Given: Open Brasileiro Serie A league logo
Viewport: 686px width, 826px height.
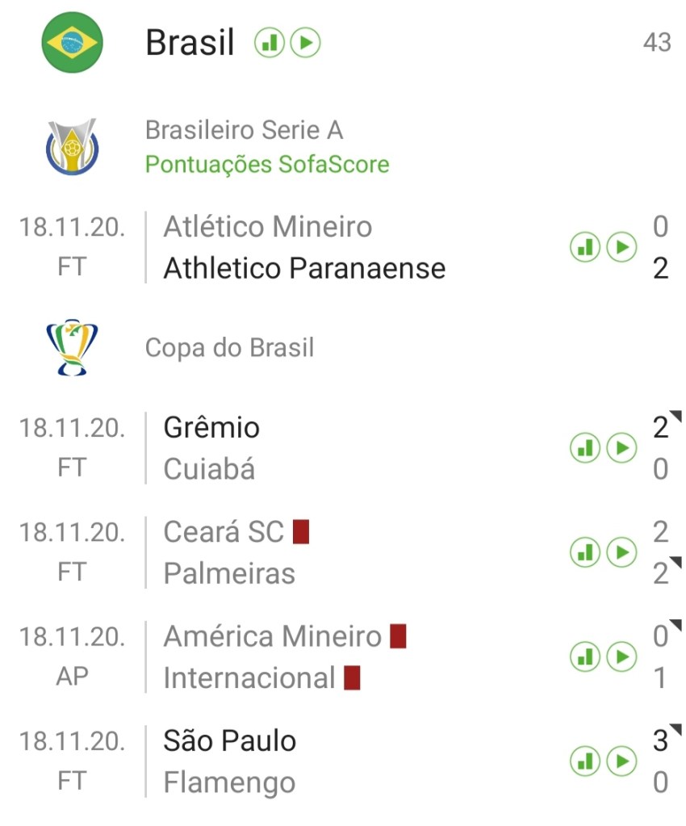Looking at the screenshot, I should tap(73, 147).
